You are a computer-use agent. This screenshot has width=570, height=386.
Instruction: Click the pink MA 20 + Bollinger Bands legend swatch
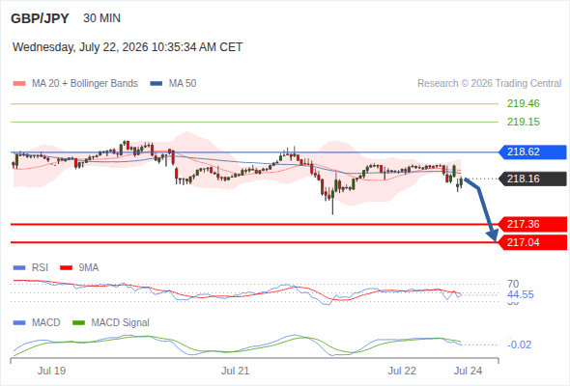pyautogui.click(x=19, y=84)
